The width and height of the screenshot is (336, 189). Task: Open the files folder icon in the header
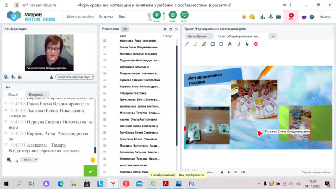pos(278,17)
